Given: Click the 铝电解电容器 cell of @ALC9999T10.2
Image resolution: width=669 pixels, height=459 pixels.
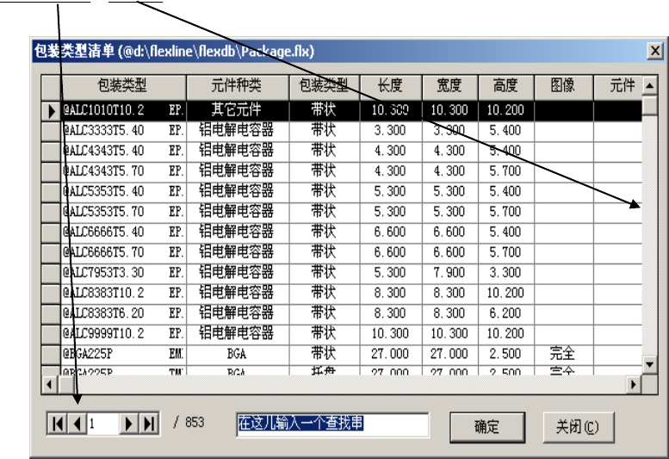Looking at the screenshot, I should tap(238, 334).
